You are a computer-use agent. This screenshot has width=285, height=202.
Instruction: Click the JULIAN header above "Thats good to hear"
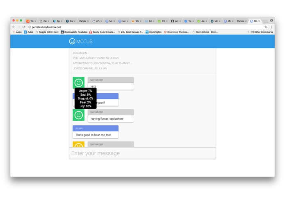tap(96, 128)
